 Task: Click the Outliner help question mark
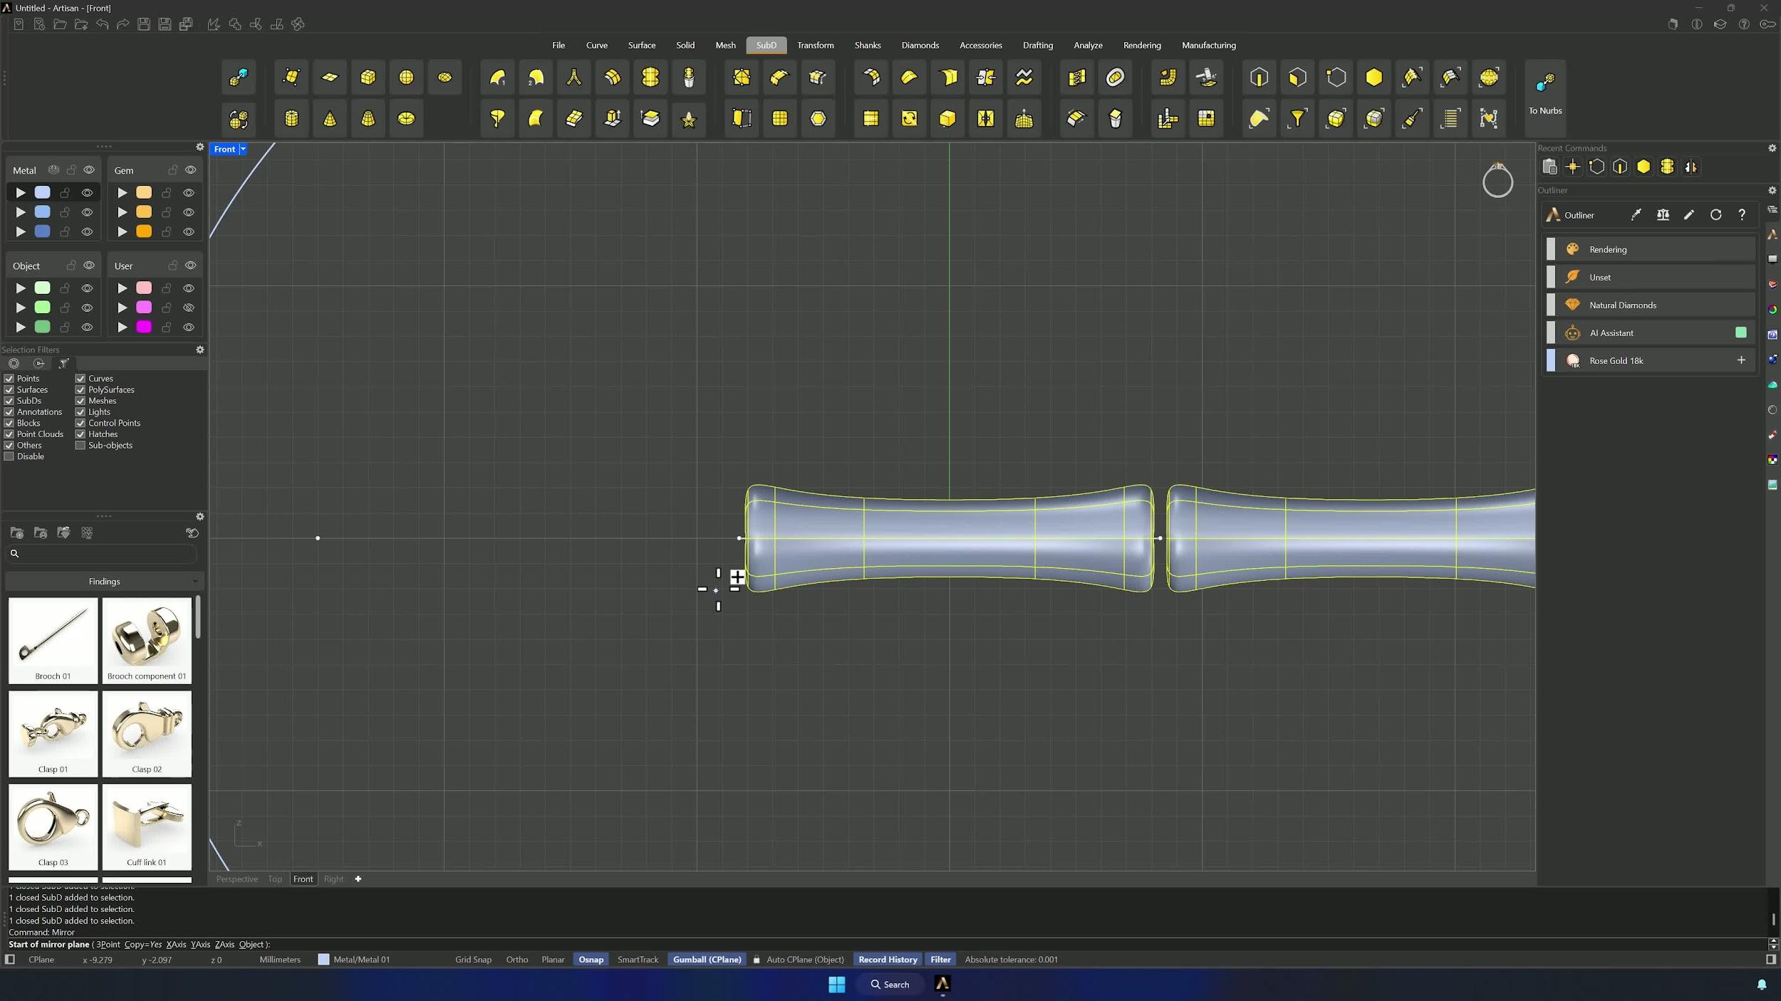(x=1742, y=215)
